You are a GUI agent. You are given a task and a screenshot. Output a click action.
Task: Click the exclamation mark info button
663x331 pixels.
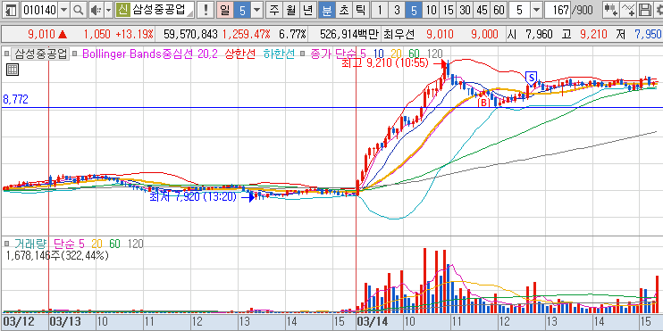(x=206, y=10)
